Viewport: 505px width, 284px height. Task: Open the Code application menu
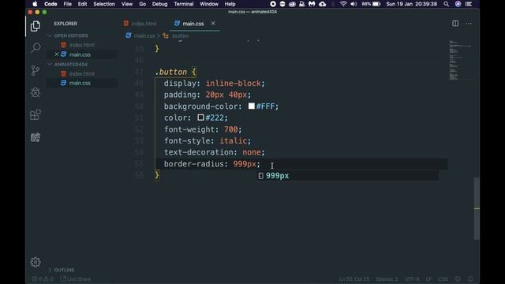tap(50, 4)
